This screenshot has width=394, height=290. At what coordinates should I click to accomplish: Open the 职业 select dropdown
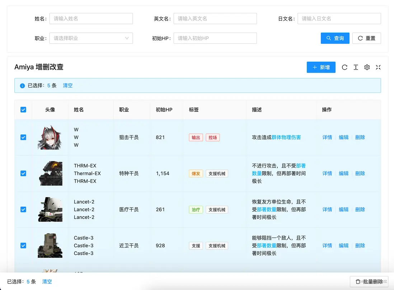tap(91, 38)
